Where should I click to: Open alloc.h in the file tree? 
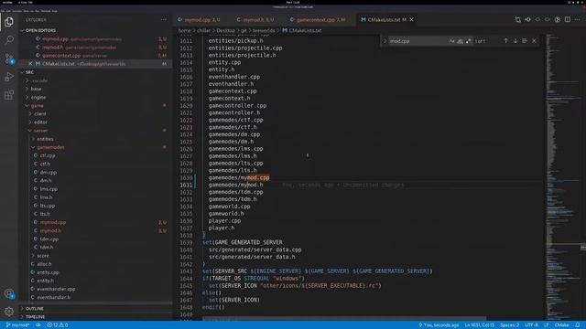pos(44,264)
